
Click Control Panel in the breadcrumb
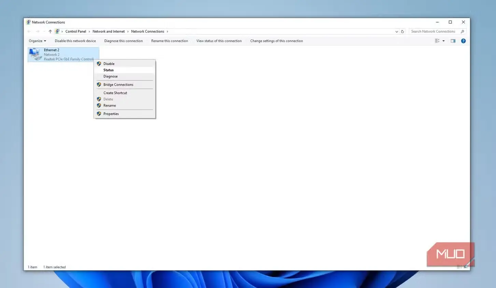click(76, 31)
